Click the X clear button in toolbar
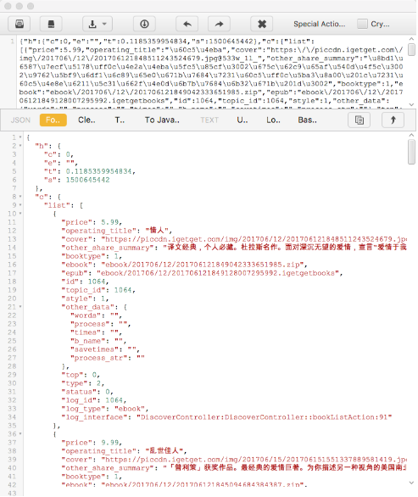This screenshot has height=497, width=418. pyautogui.click(x=262, y=24)
